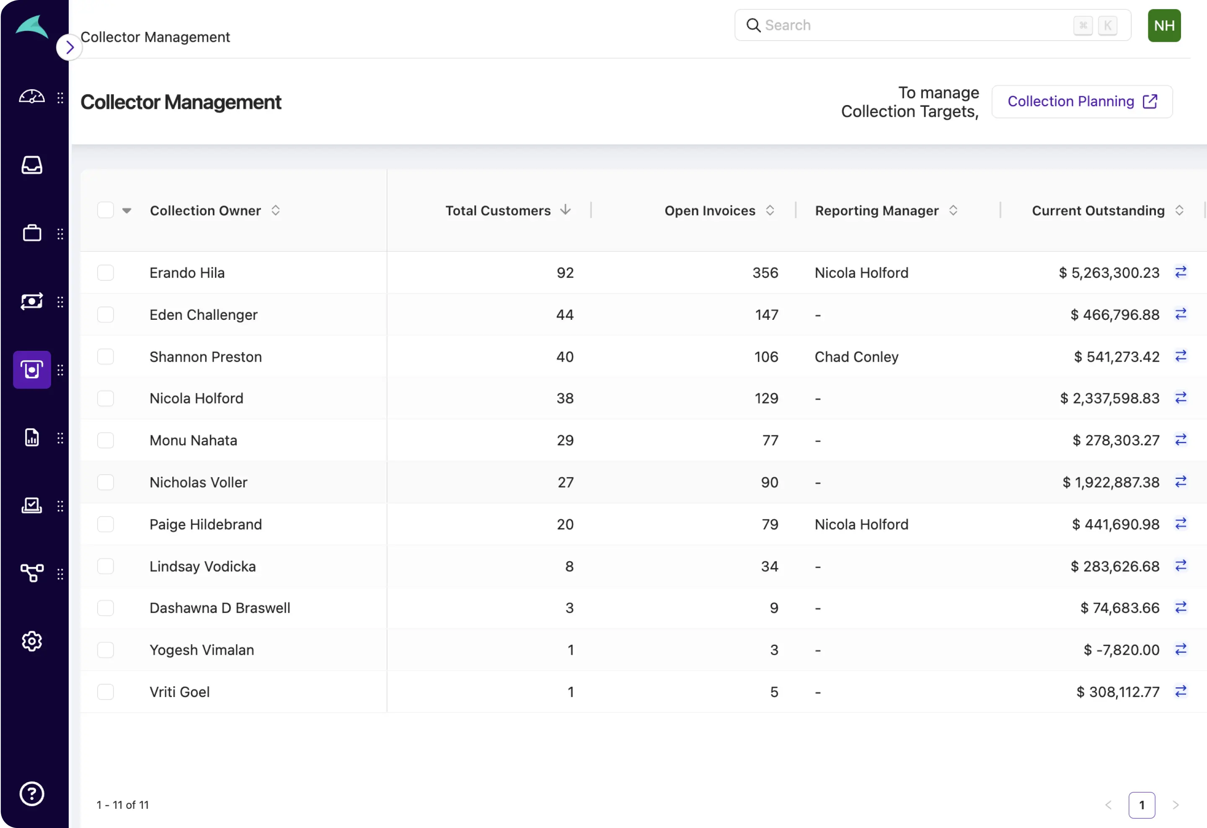
Task: Open the reports document icon in sidebar
Action: click(x=32, y=437)
